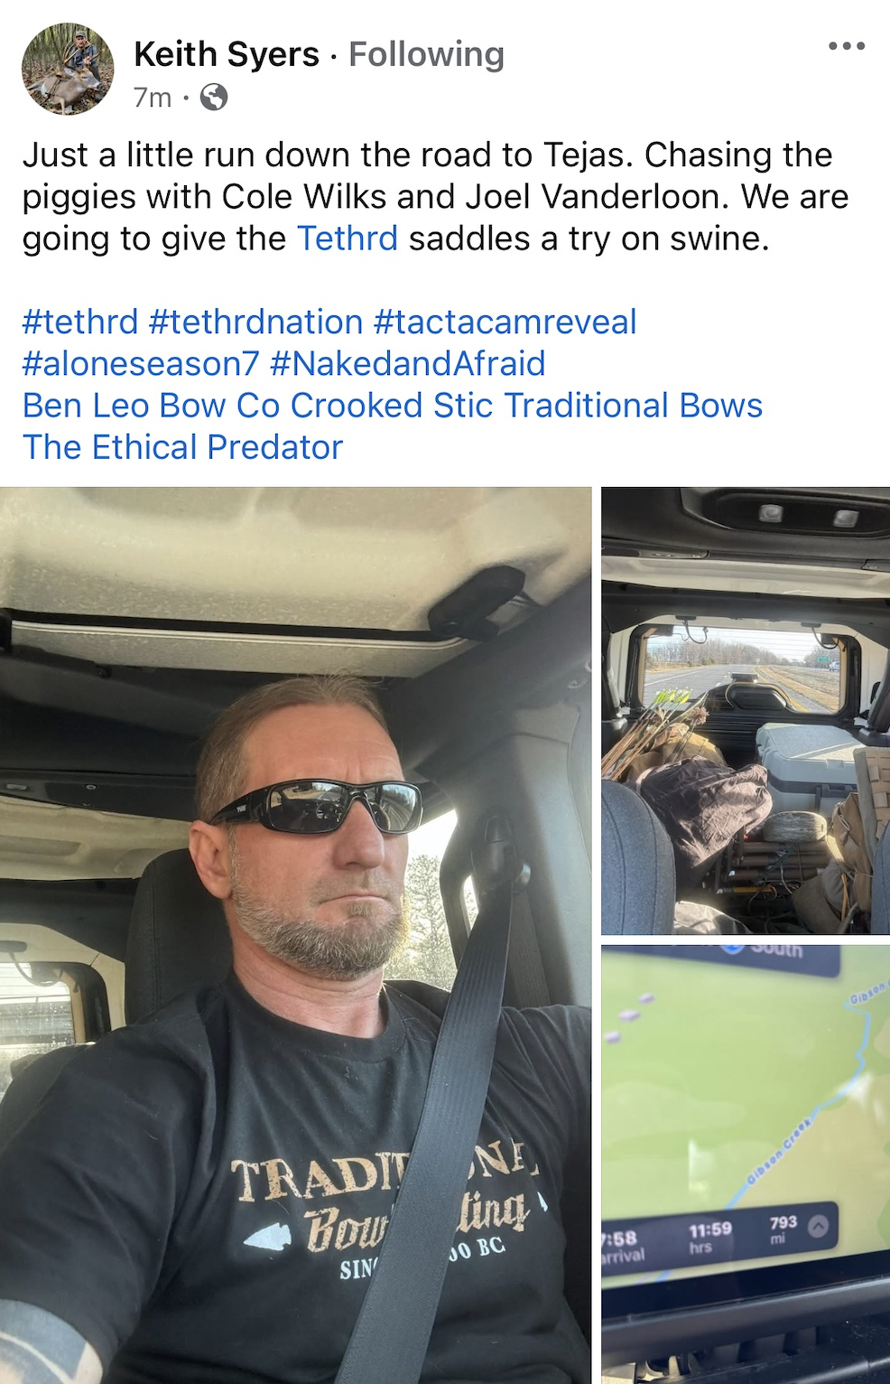Open the #aloneseason7 hashtag

tap(141, 363)
